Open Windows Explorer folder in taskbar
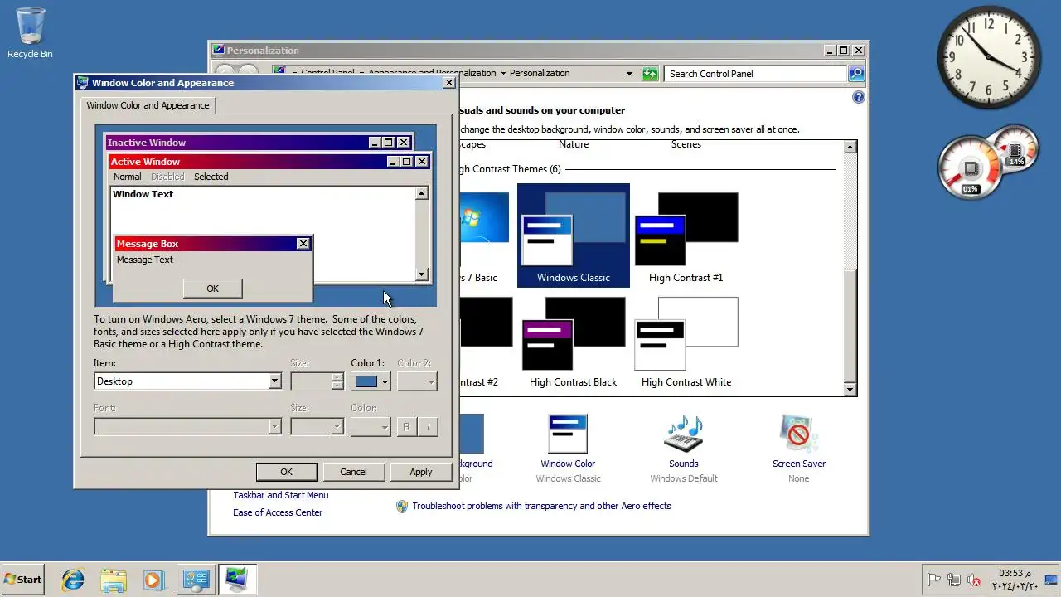Viewport: 1061px width, 597px height. [x=114, y=580]
